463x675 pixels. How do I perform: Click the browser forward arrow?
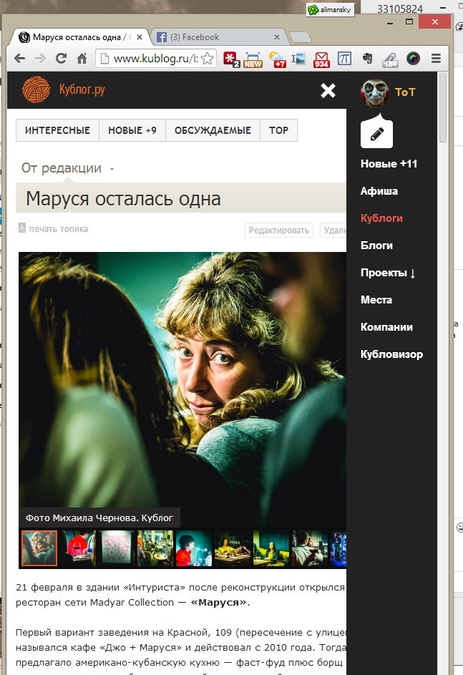[40, 59]
